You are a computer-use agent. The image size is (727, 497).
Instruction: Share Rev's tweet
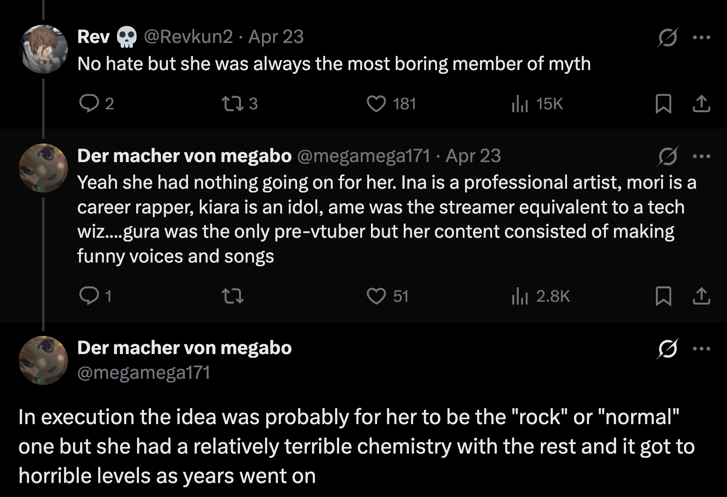(701, 104)
